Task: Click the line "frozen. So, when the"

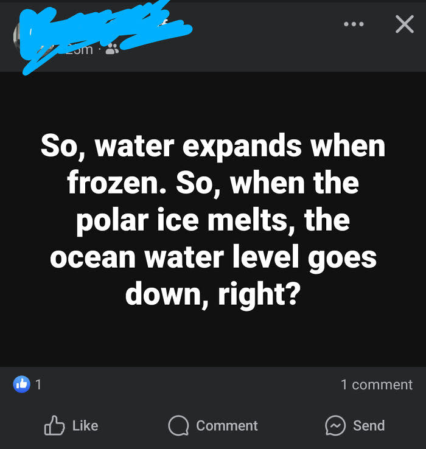Action: [213, 183]
